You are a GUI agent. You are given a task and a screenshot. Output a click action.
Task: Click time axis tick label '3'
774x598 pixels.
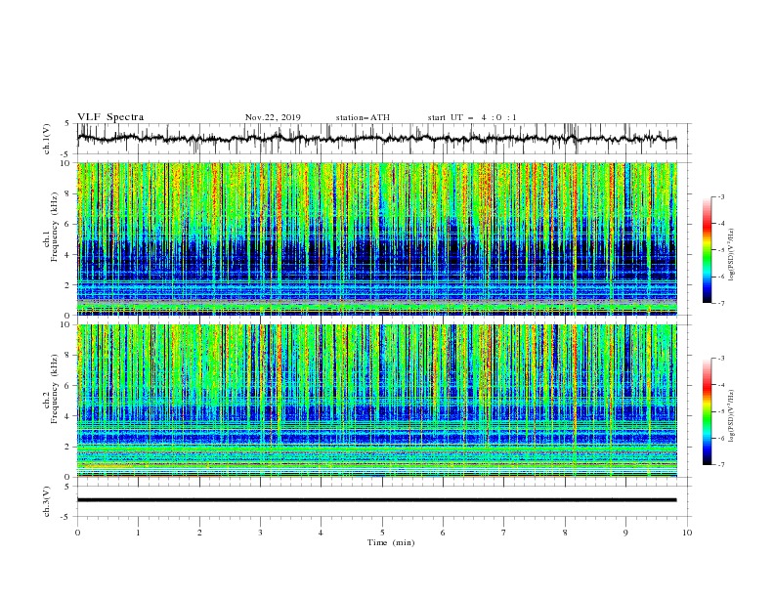point(260,533)
